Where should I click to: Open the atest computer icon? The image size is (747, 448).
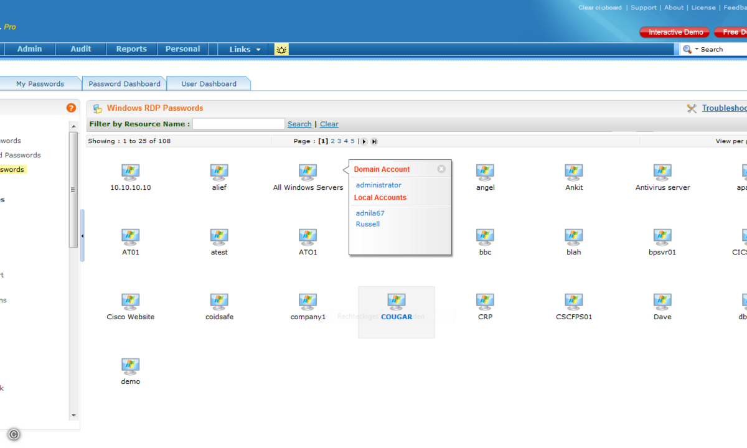219,236
